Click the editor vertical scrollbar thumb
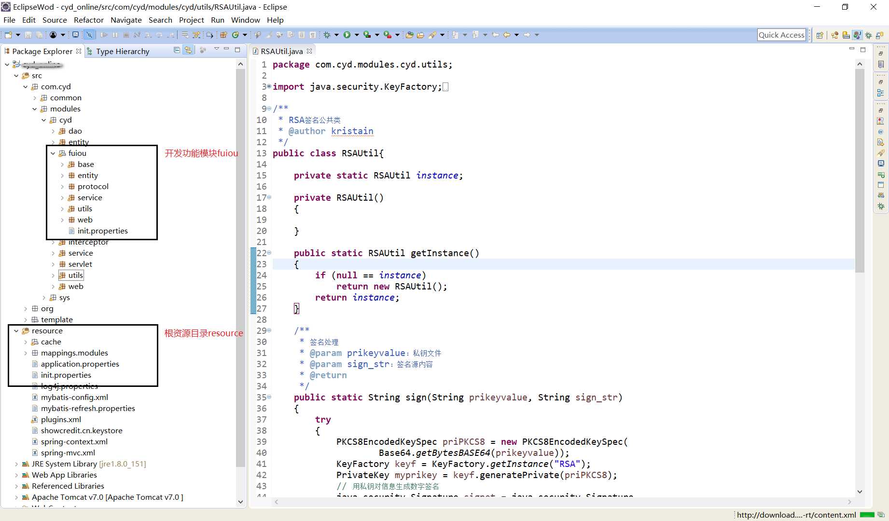The height and width of the screenshot is (521, 889). (860, 171)
